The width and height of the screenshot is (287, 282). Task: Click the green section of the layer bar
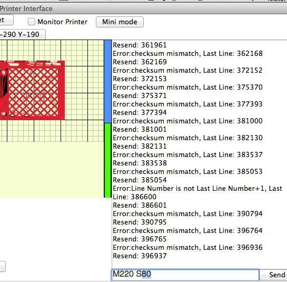[x=107, y=160]
